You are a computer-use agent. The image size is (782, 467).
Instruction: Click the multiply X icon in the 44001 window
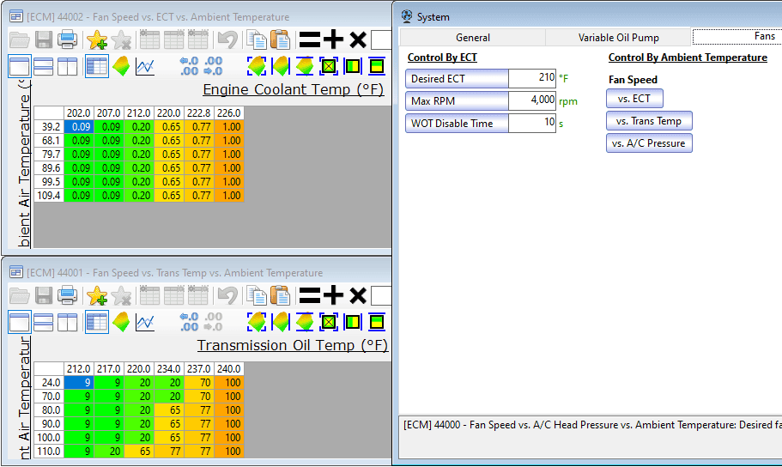click(x=358, y=296)
